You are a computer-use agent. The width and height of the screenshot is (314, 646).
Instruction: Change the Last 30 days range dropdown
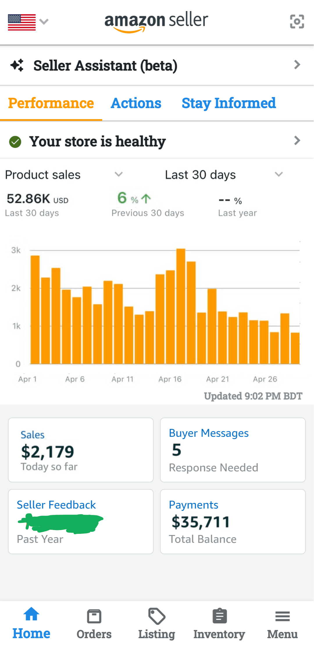click(x=279, y=174)
